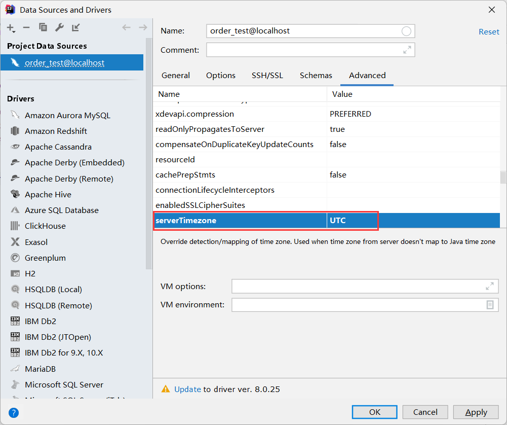Select compensateOnDuplicateKeyUpdateCounts property

(327, 145)
